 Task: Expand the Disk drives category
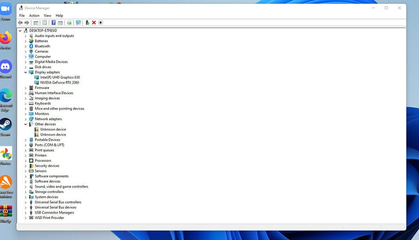coord(26,67)
